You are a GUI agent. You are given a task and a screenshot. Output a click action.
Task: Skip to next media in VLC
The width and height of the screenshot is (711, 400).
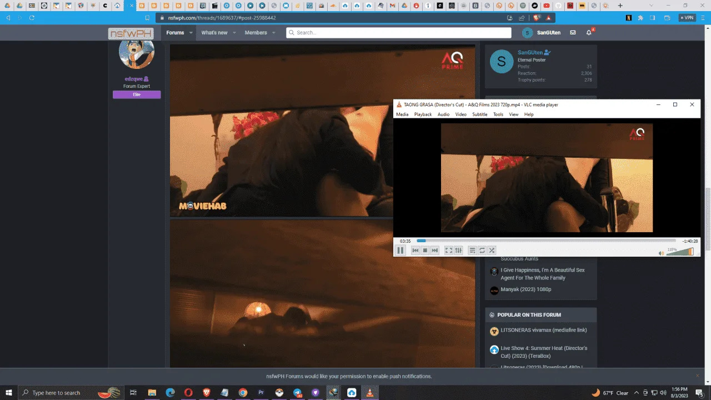point(435,251)
